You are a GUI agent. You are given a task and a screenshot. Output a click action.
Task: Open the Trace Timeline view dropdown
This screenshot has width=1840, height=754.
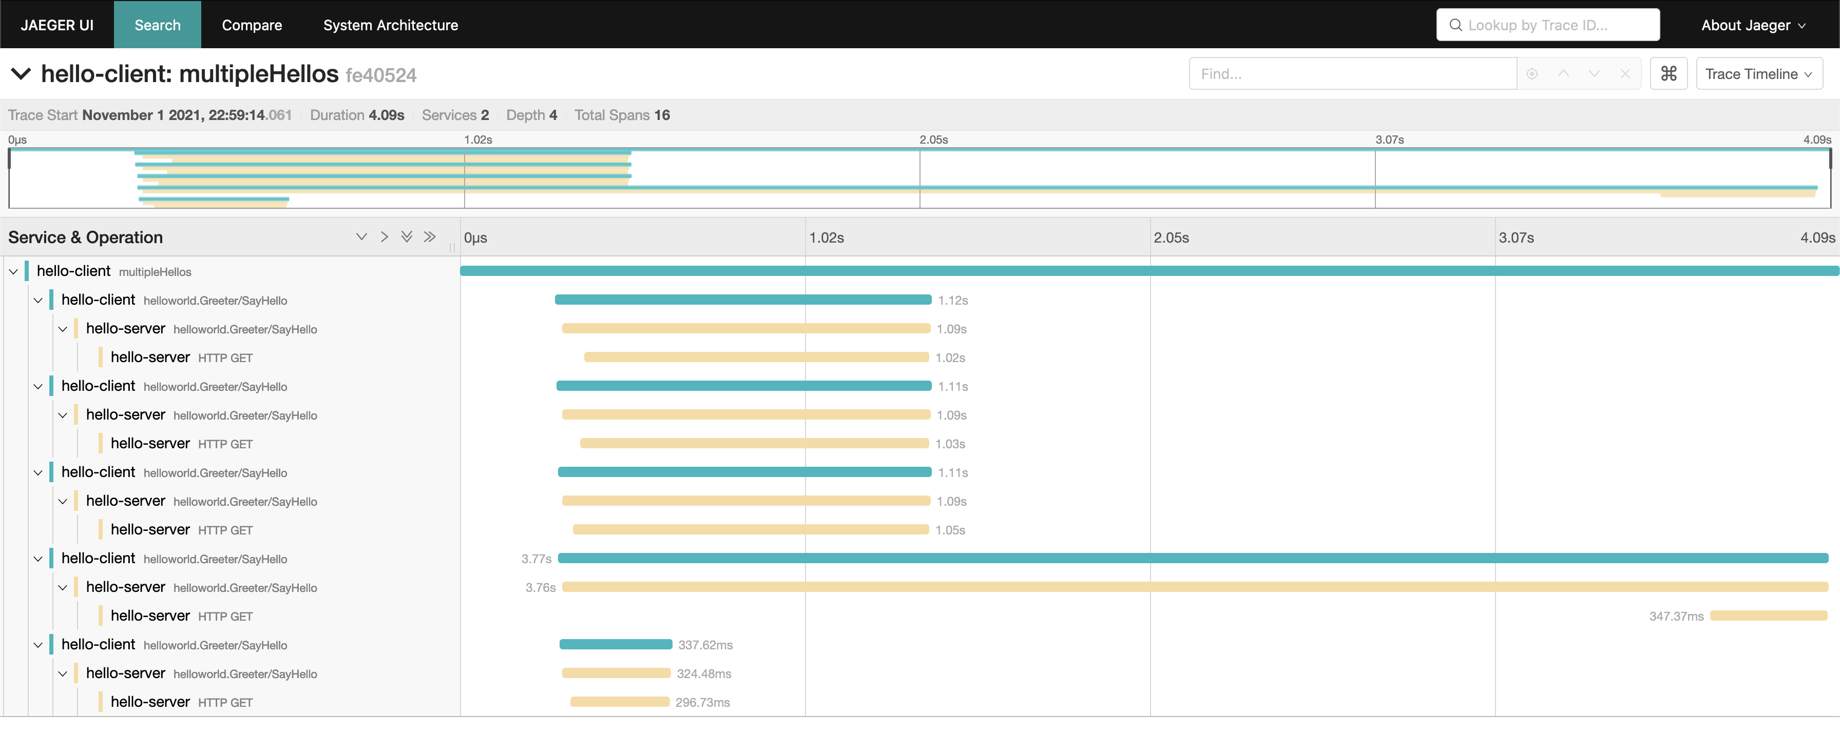tap(1758, 73)
